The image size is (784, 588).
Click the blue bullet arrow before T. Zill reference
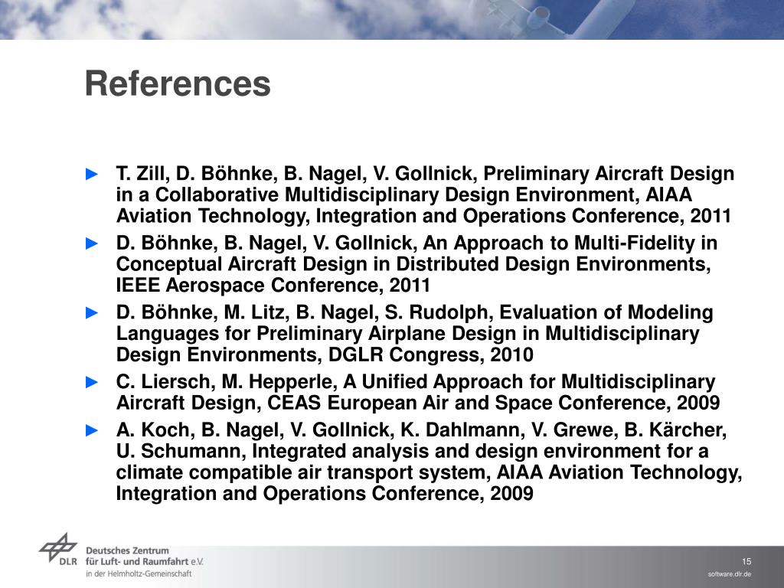coord(92,174)
